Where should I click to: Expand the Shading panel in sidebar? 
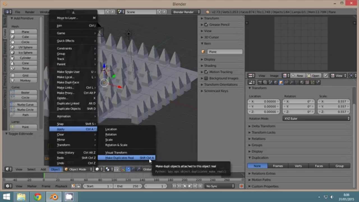click(210, 66)
